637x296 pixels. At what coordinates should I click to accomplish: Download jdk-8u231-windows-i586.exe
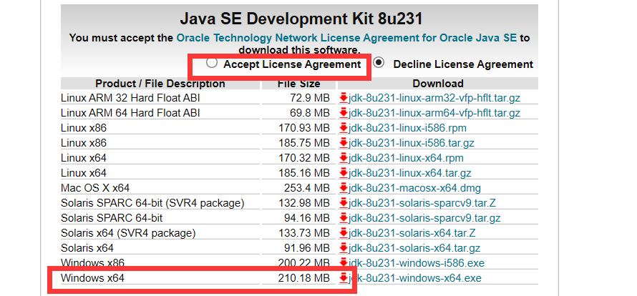[417, 263]
